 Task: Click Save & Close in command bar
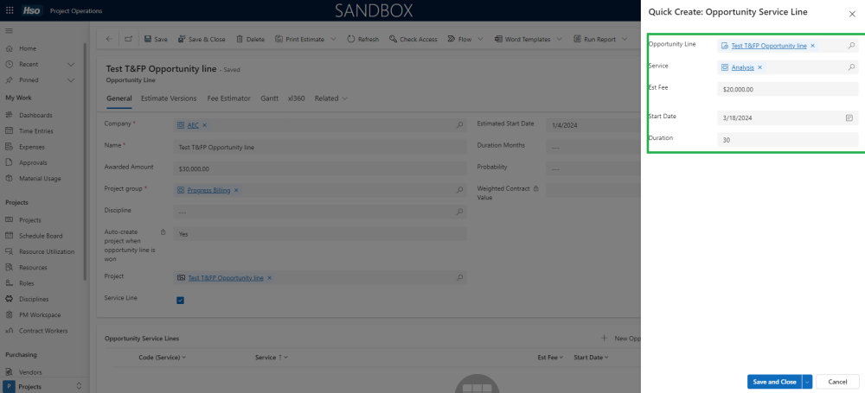pos(202,39)
